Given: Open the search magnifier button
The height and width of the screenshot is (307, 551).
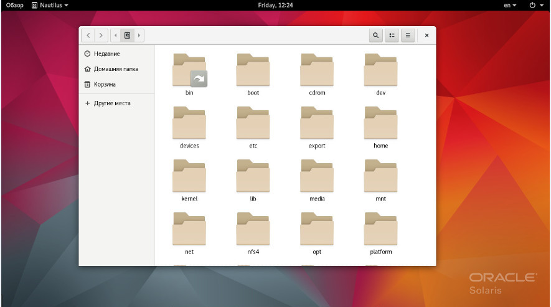Looking at the screenshot, I should [375, 35].
